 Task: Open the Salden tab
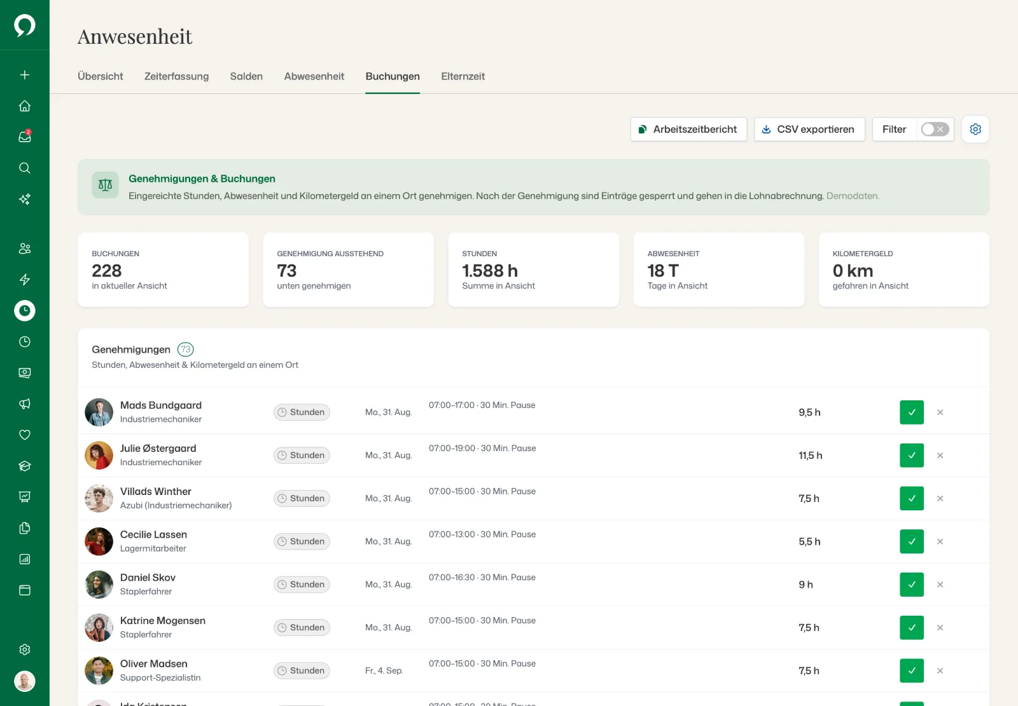coord(246,76)
